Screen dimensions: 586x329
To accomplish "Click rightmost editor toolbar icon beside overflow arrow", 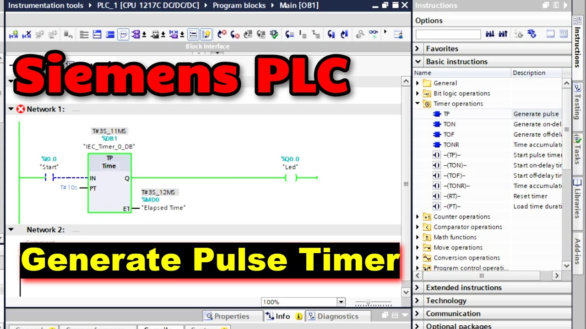I will pyautogui.click(x=398, y=34).
